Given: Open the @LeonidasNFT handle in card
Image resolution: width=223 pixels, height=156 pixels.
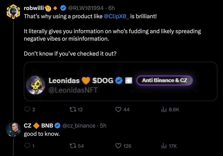Looking at the screenshot, I should [73, 89].
